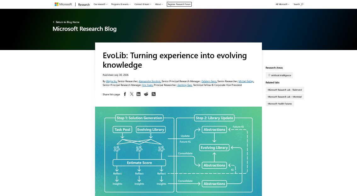Click the Share this page label
The image size is (357, 196).
click(x=111, y=94)
